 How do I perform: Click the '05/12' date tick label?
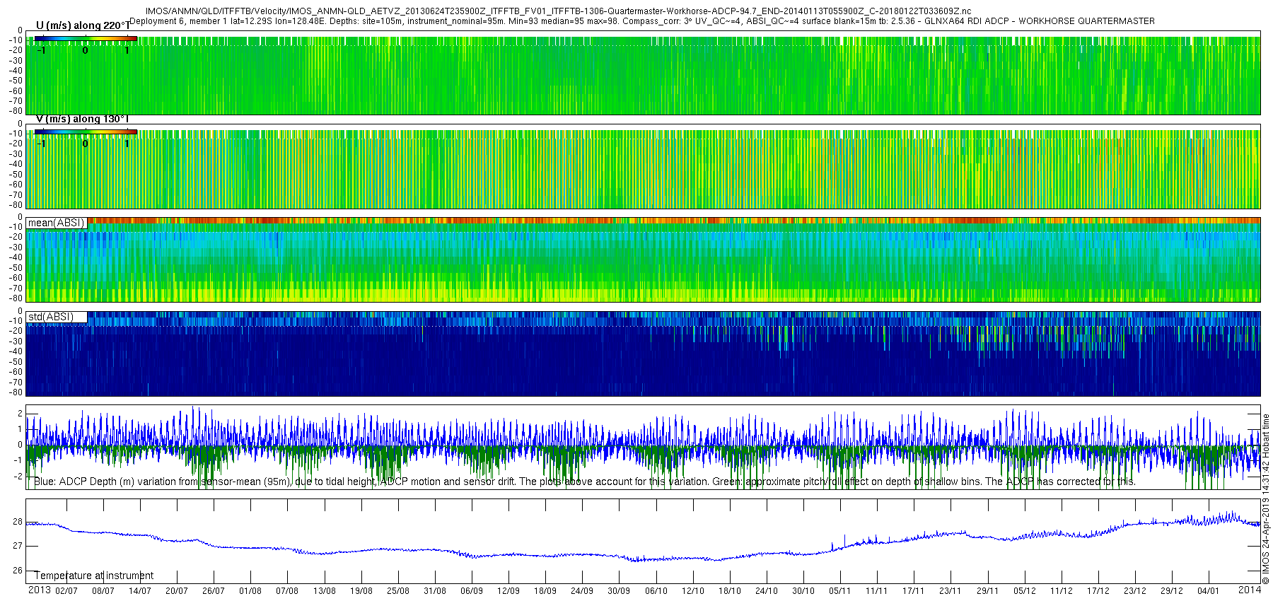coord(1025,591)
